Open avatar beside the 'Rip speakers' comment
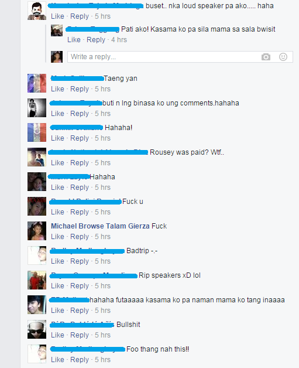 (x=37, y=280)
